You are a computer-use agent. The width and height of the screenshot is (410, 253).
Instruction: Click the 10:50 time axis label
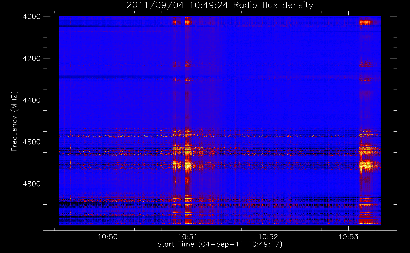click(108, 237)
